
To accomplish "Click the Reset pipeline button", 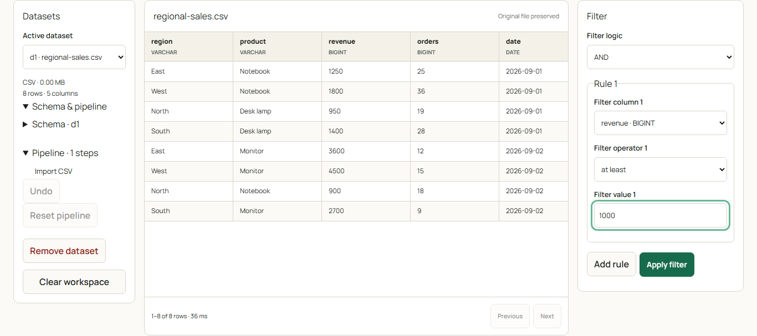I will tap(60, 215).
